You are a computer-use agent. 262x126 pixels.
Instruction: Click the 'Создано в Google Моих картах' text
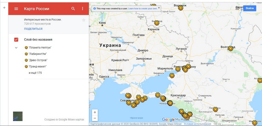coord(64,119)
